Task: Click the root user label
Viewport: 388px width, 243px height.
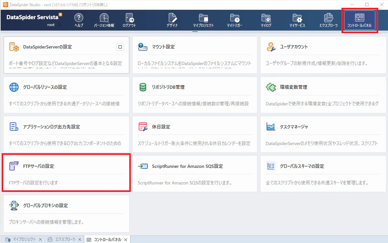Action: pos(51,25)
